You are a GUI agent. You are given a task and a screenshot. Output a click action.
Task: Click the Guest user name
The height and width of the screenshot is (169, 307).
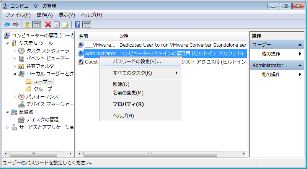pos(91,62)
